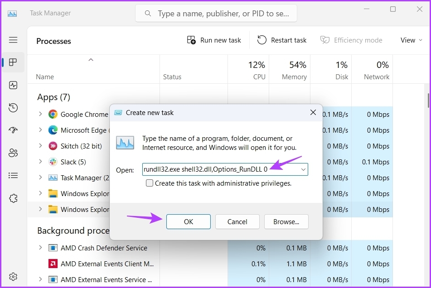Open the Performance sidebar icon

[x=13, y=85]
